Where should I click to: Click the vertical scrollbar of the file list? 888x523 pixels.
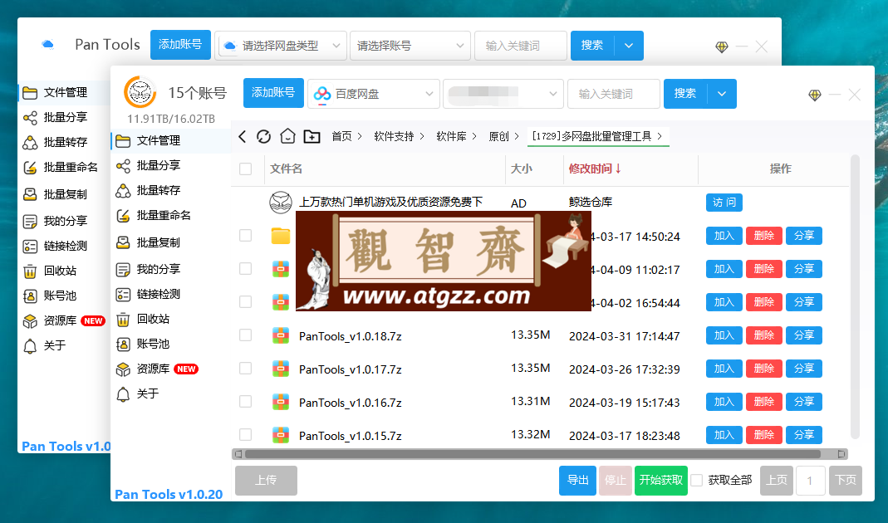855,297
